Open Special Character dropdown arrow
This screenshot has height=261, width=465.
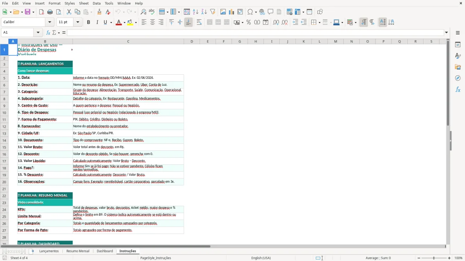point(256,12)
